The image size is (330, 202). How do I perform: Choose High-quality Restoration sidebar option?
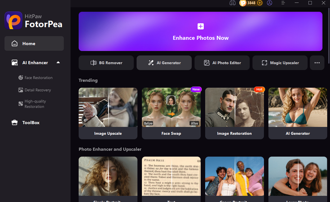point(32,104)
